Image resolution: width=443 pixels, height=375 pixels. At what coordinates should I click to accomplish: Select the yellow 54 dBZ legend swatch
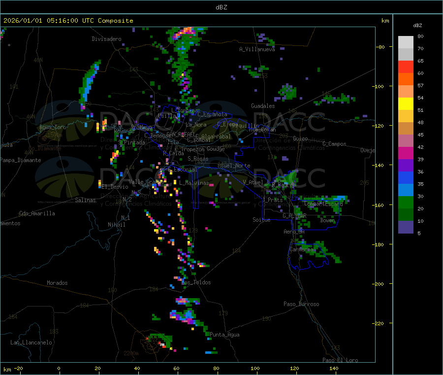pyautogui.click(x=406, y=104)
